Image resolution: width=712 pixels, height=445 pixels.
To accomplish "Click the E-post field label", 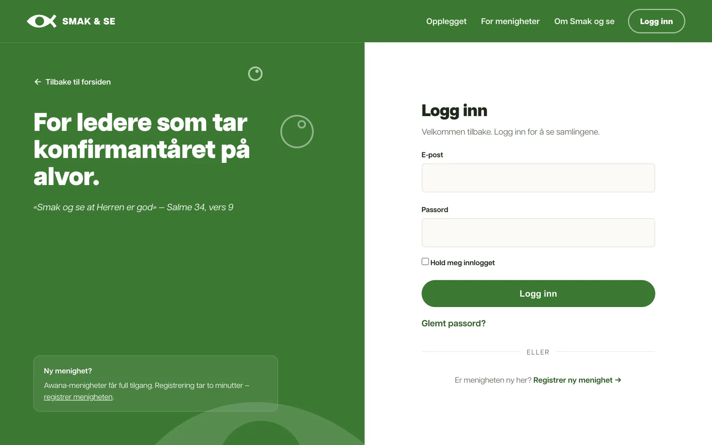I will 432,155.
